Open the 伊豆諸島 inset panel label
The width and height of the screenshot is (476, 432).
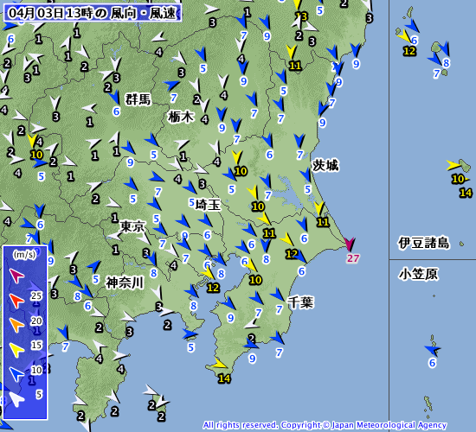423,243
